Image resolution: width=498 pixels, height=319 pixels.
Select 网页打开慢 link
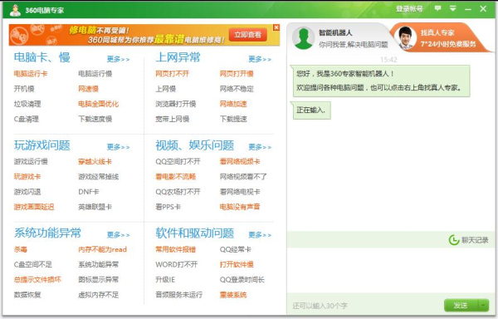pos(237,74)
